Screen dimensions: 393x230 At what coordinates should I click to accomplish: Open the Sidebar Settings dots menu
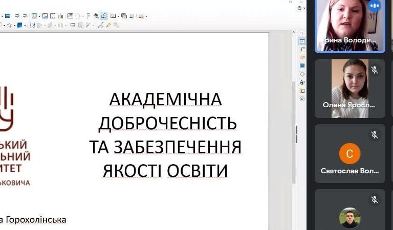pos(302,33)
